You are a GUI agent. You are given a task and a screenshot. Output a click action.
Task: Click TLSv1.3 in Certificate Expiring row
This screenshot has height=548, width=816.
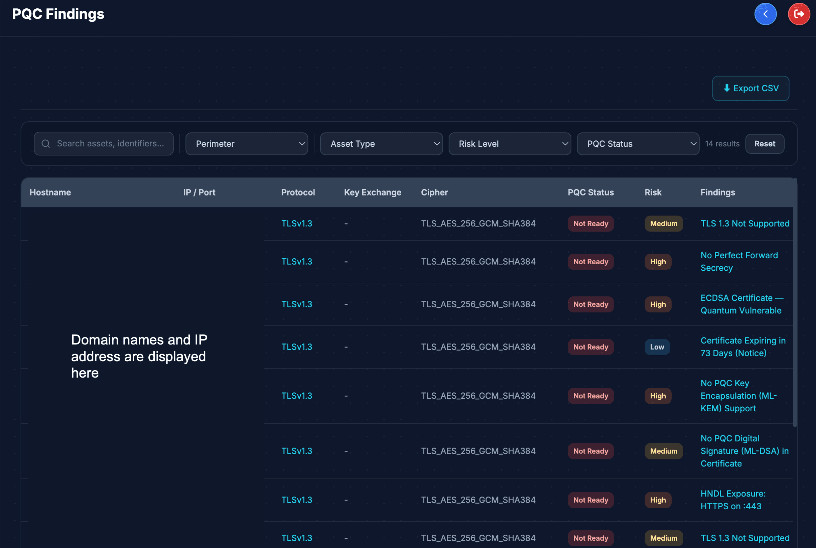297,347
